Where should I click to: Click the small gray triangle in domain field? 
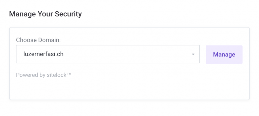(x=193, y=54)
